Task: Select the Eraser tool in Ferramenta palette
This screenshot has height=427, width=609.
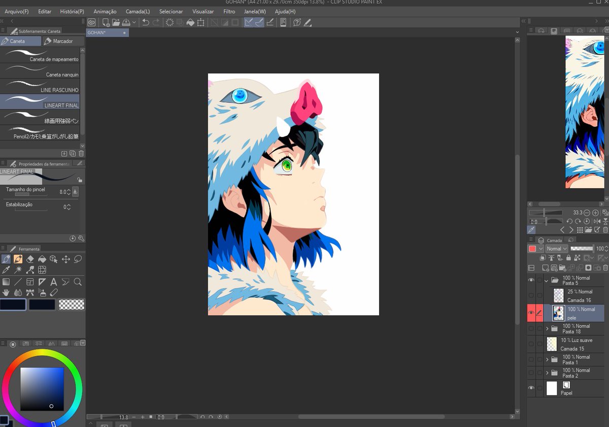Action: coord(30,259)
